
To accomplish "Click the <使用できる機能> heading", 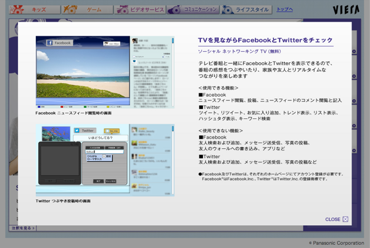I will coord(218,88).
